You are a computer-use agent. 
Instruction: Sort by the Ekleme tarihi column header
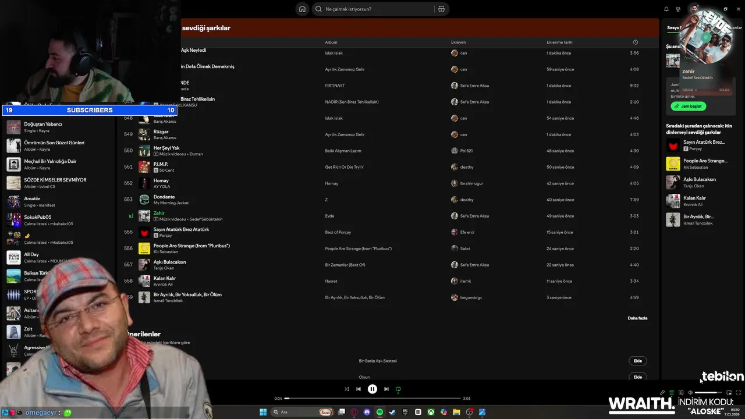pos(560,42)
